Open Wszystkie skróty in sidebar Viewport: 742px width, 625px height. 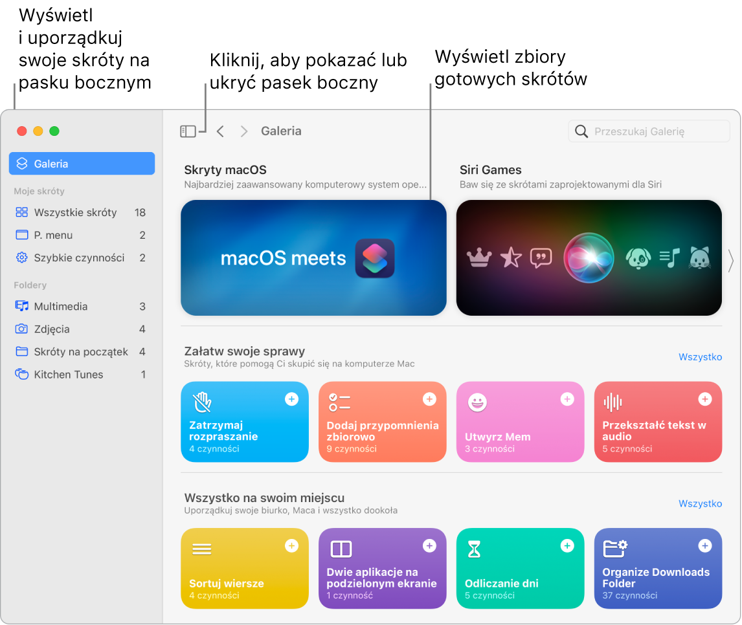75,212
